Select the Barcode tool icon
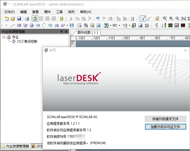190x151 pixels. [72, 25]
